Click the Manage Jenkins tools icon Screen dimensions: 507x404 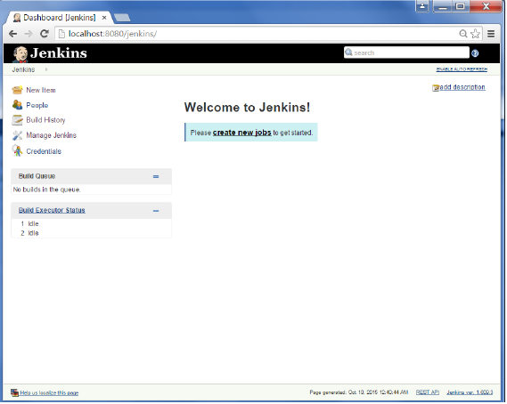pos(17,135)
